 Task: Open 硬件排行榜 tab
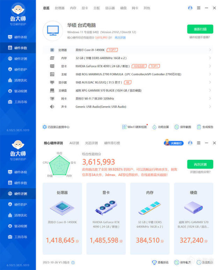click(112, 143)
